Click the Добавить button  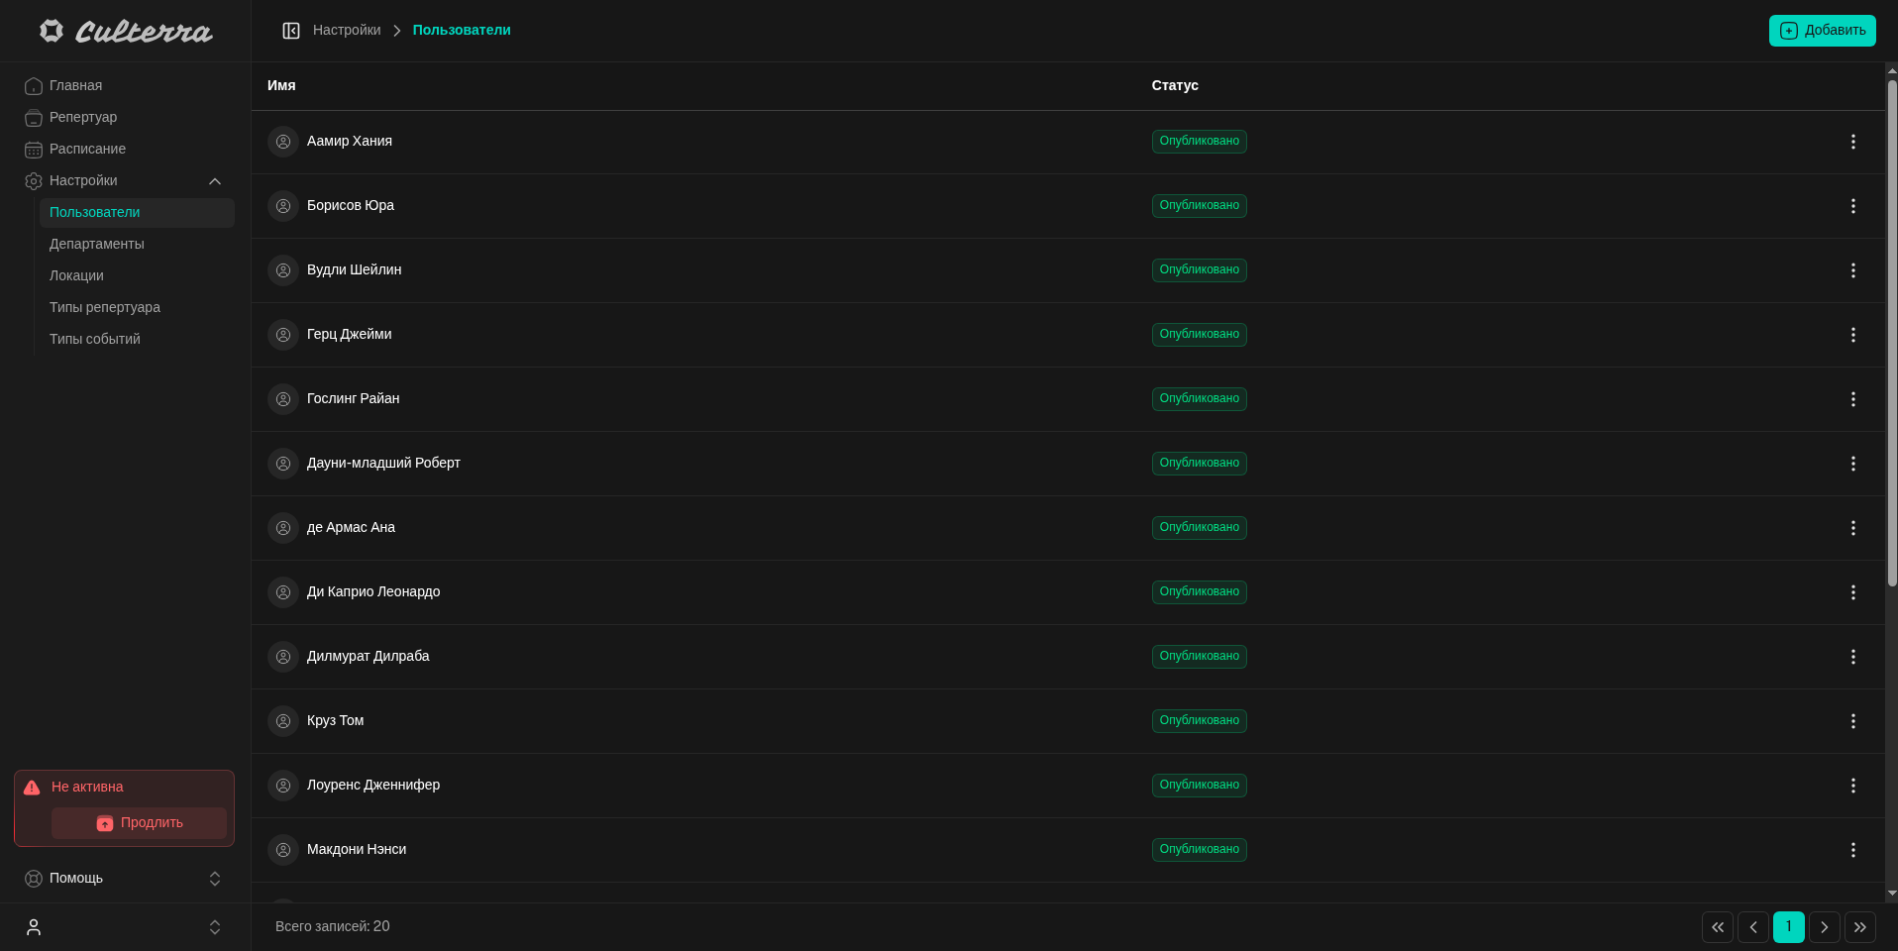1822,31
